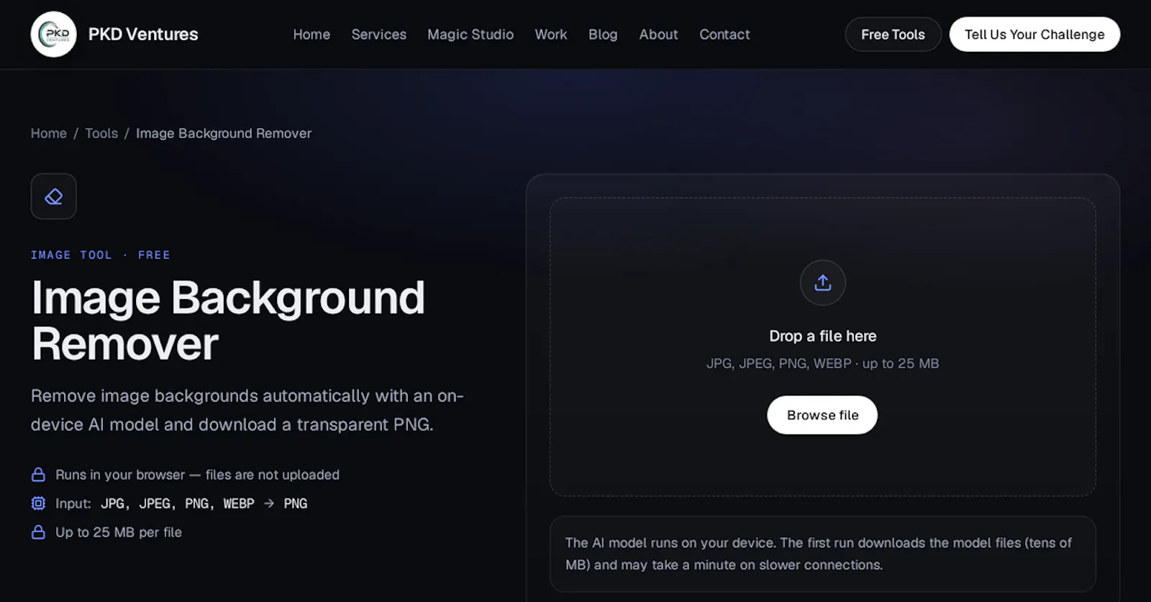Click the Free Tools button
The height and width of the screenshot is (602, 1151).
click(893, 35)
